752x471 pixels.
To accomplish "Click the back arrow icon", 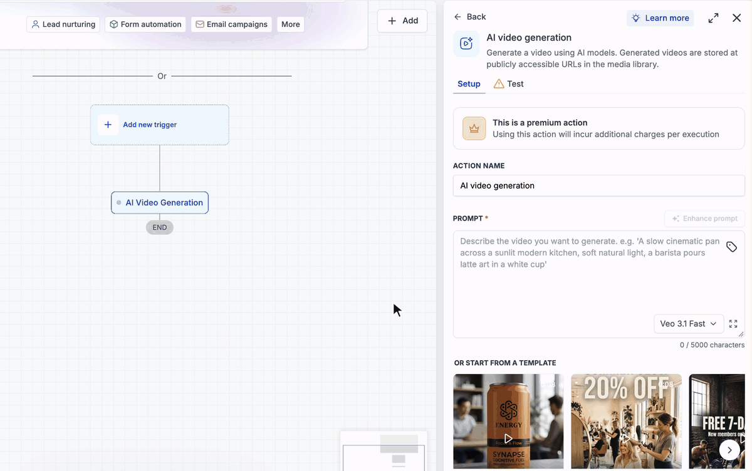I will 457,17.
